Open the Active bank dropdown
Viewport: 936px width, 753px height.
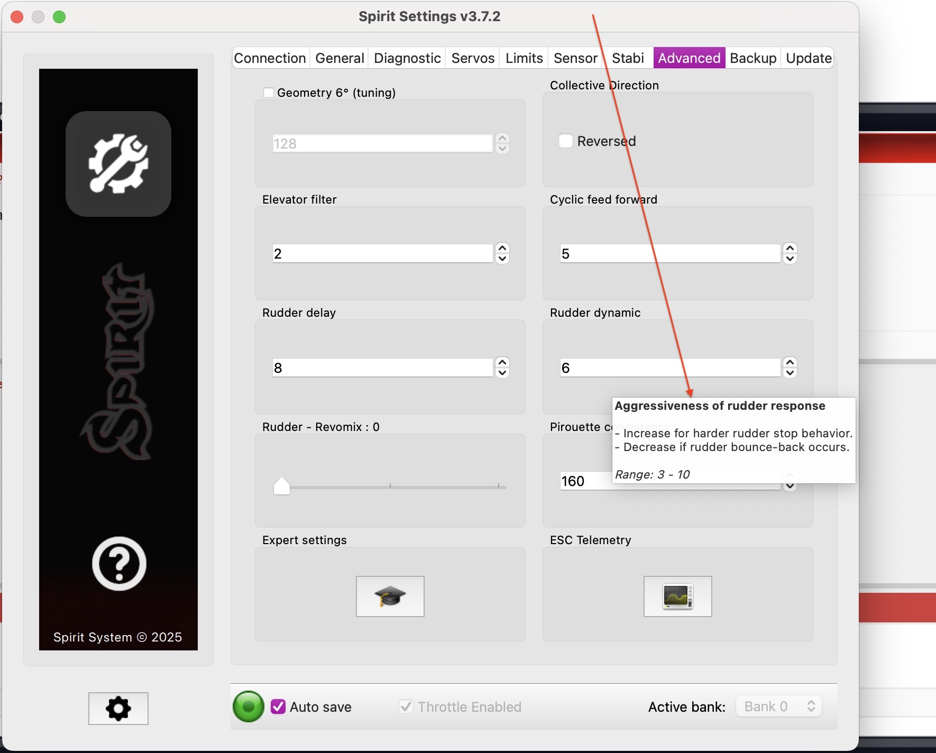778,706
